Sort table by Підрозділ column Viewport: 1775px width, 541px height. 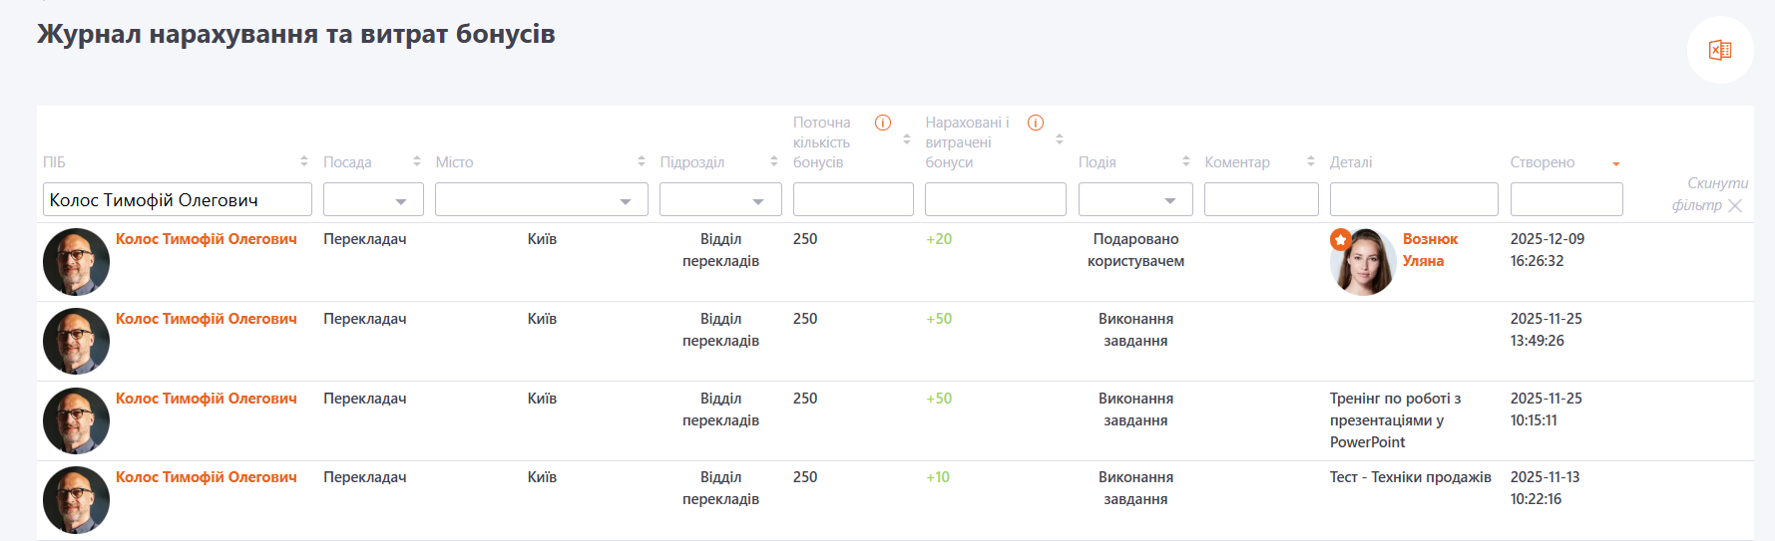coord(773,161)
